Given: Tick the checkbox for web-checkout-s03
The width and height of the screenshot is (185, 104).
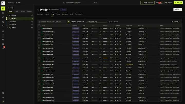Looking at the screenshot, I should click(39, 64).
